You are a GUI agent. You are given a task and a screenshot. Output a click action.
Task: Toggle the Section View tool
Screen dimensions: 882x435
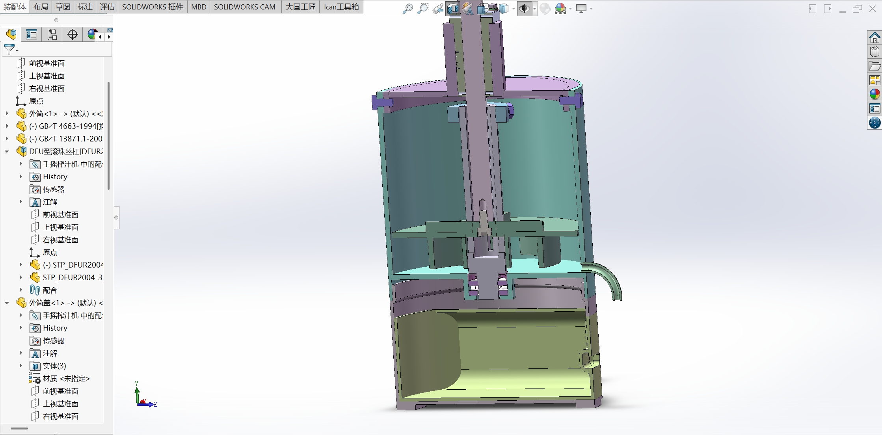pyautogui.click(x=452, y=8)
